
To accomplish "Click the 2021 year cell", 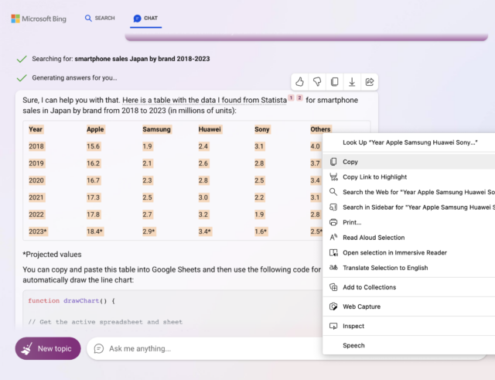I will click(x=36, y=197).
